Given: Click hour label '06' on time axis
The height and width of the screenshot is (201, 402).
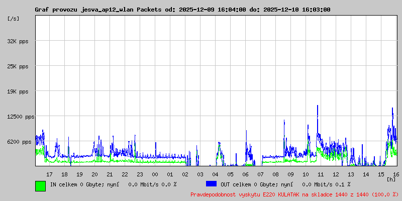Looking at the screenshot, I should [x=246, y=174].
